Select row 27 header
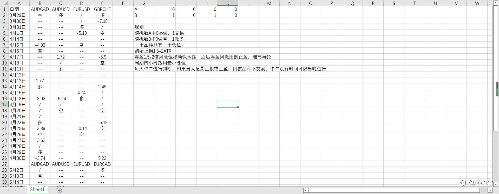This screenshot has height=194, width=499. pyautogui.click(x=4, y=164)
